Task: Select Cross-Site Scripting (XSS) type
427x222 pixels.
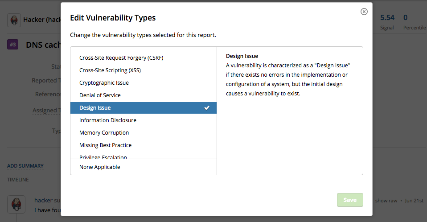Action: (x=144, y=70)
